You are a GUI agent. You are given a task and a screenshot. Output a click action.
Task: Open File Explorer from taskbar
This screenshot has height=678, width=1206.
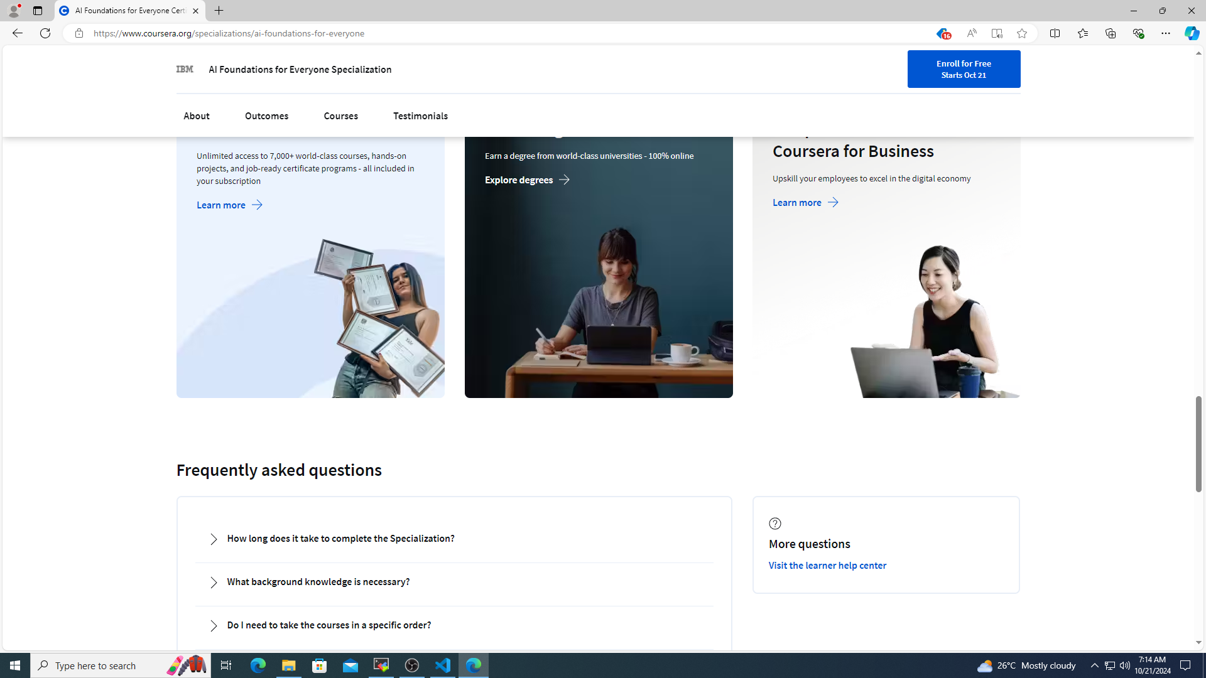[288, 665]
